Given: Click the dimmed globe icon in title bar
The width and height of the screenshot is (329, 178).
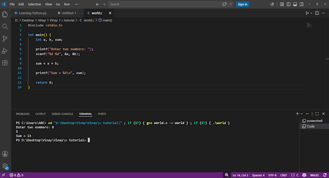Looking at the screenshot, I should pyautogui.click(x=272, y=4).
